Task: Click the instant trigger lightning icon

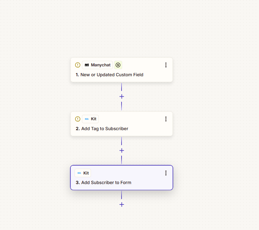Action: pyautogui.click(x=118, y=65)
